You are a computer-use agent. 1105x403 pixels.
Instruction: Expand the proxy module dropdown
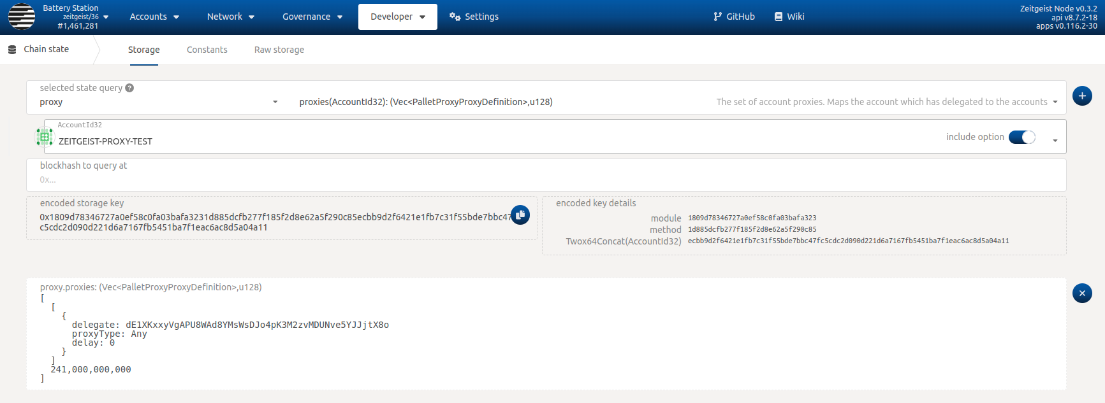(275, 102)
